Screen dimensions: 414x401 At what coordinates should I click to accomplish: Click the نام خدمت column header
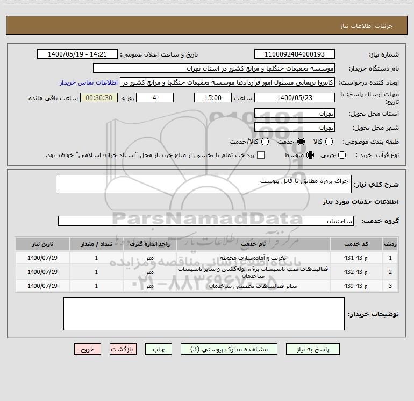click(x=253, y=244)
